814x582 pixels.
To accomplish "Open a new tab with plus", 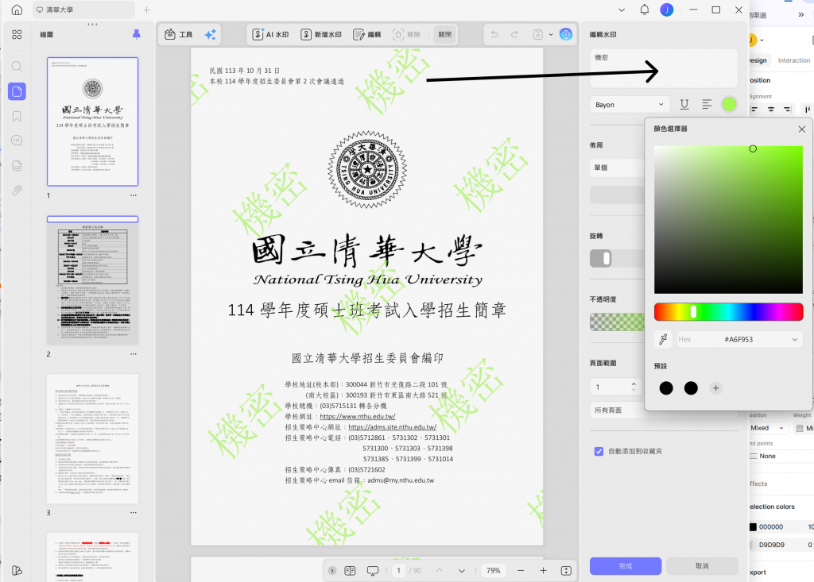I will click(x=146, y=10).
